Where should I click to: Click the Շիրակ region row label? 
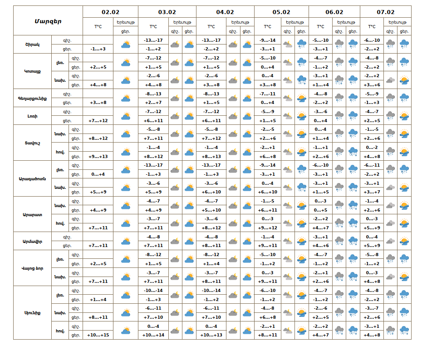[33, 44]
